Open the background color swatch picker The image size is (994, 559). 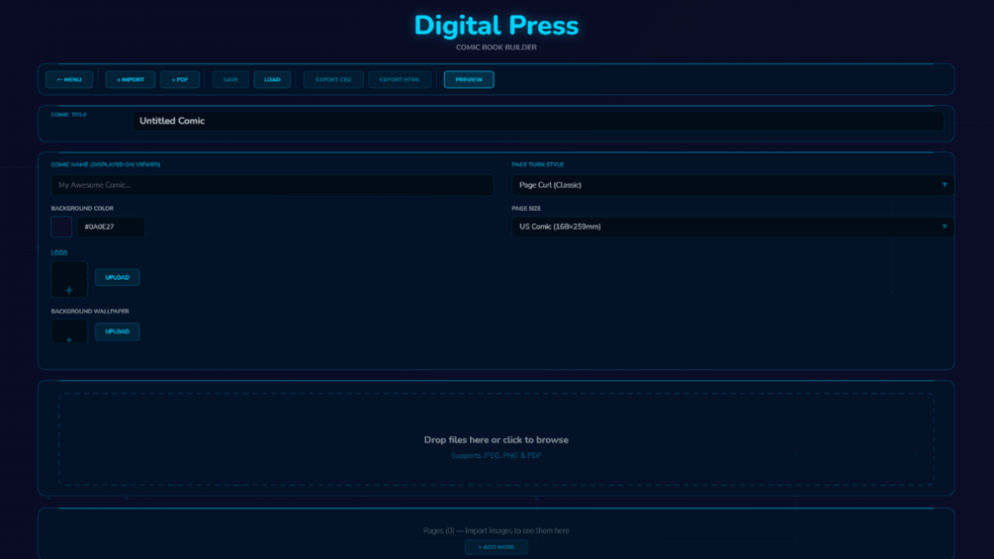pyautogui.click(x=61, y=227)
